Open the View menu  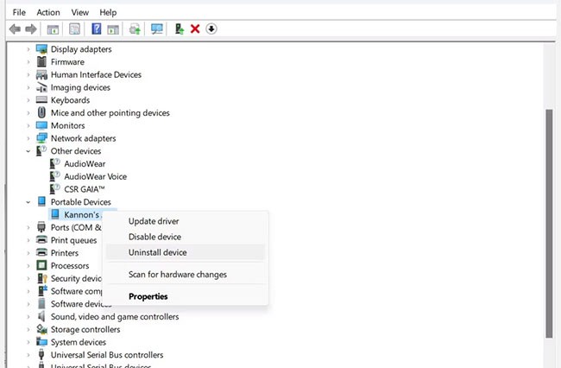tap(79, 13)
